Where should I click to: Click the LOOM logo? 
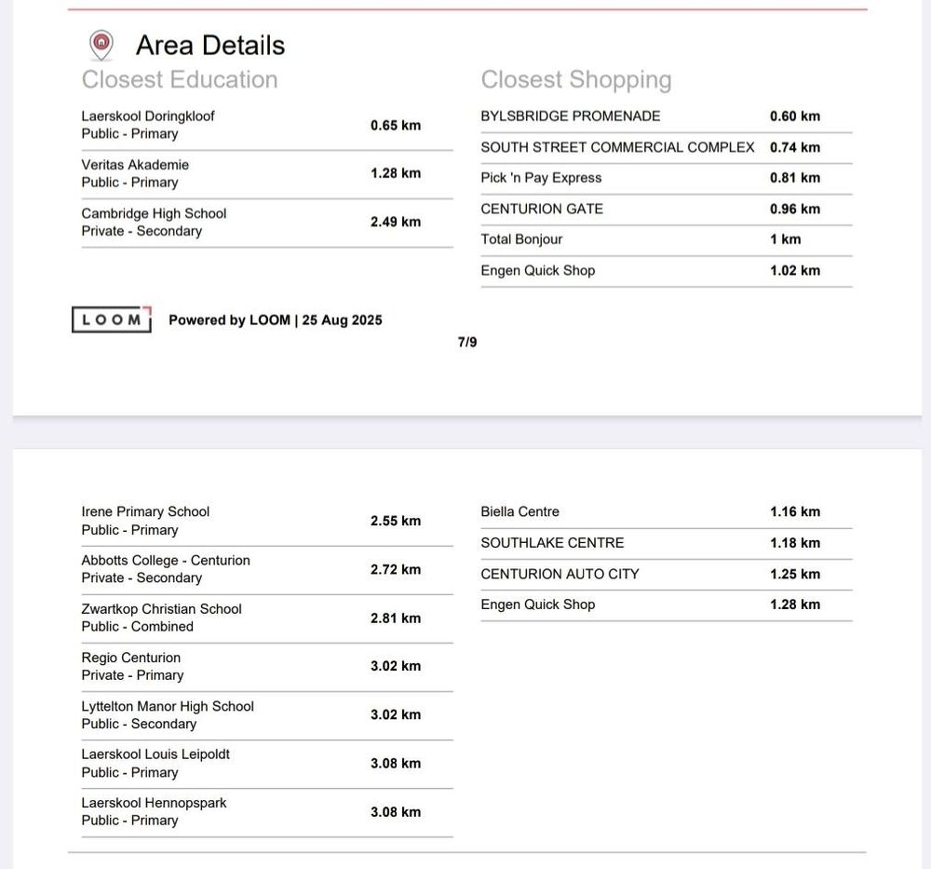(111, 319)
